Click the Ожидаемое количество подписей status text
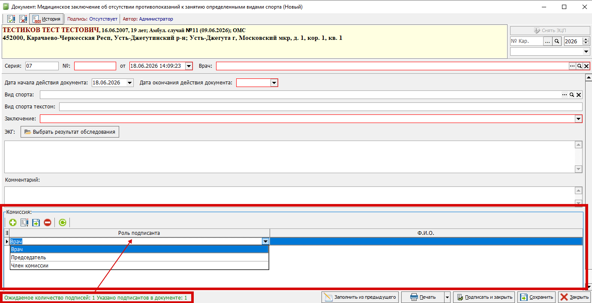The image size is (592, 303). (x=96, y=297)
